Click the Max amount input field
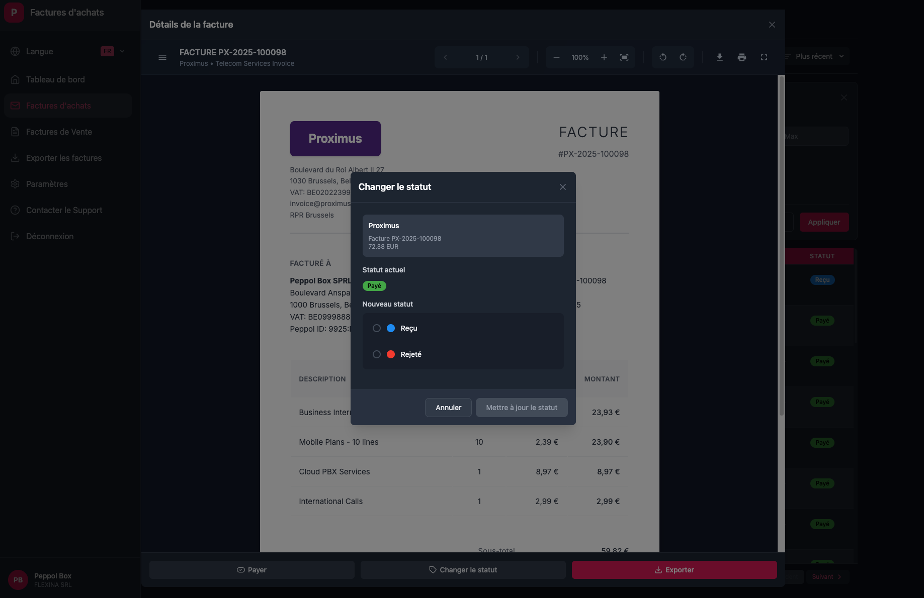This screenshot has width=924, height=598. click(x=816, y=136)
